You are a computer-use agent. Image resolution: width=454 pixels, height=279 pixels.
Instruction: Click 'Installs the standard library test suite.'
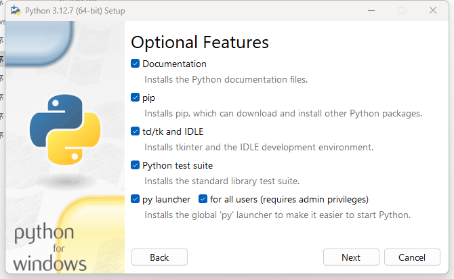[222, 181]
